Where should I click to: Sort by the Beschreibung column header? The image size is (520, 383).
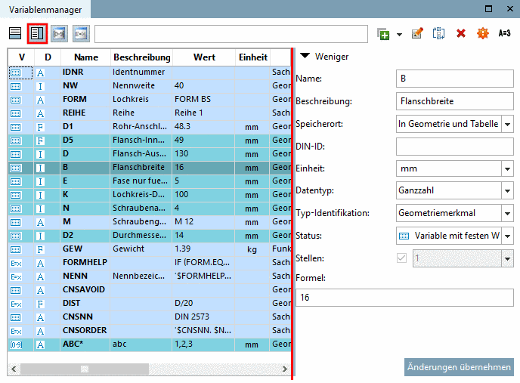[x=142, y=57]
